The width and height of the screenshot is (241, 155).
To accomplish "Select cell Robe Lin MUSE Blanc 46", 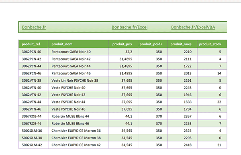I will click(x=78, y=124).
